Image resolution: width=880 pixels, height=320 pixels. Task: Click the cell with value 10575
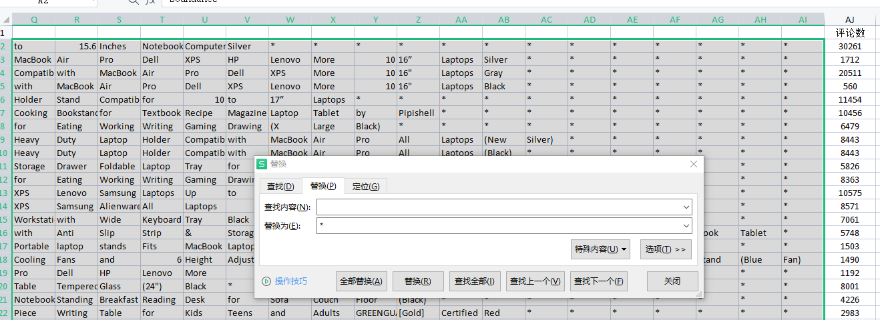point(850,193)
